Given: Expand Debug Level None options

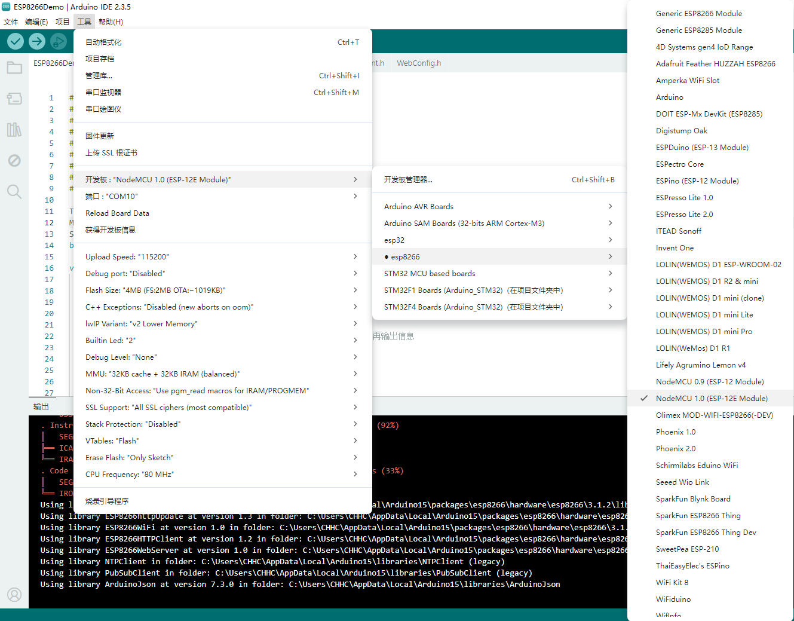Looking at the screenshot, I should [x=222, y=357].
